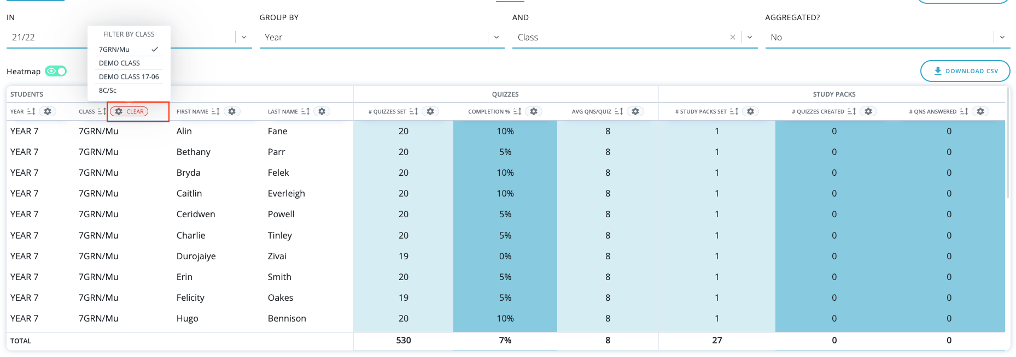Expand the Aggregated No dropdown
1016x357 pixels.
(1002, 37)
